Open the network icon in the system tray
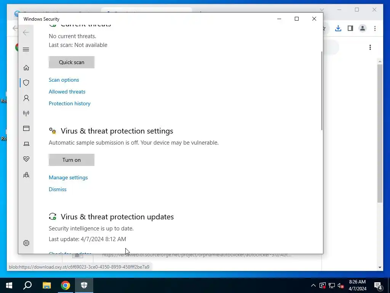The height and width of the screenshot is (293, 390). 332,285
